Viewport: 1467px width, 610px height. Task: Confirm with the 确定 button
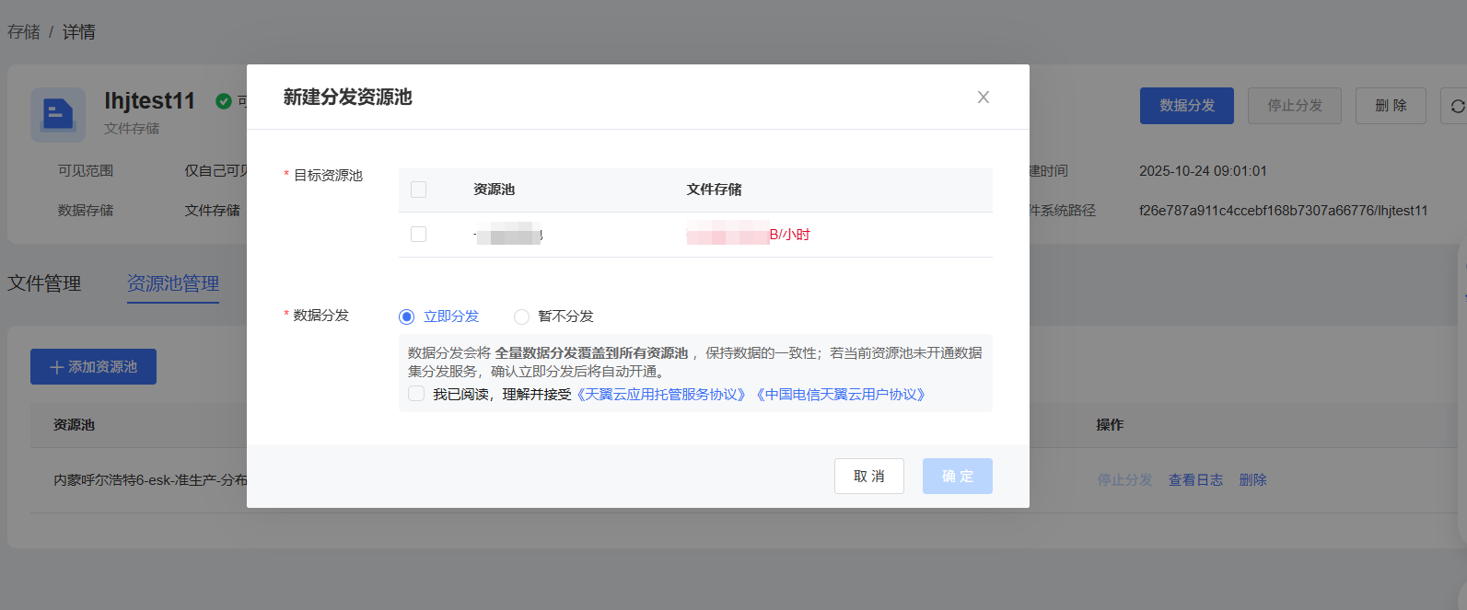[957, 476]
